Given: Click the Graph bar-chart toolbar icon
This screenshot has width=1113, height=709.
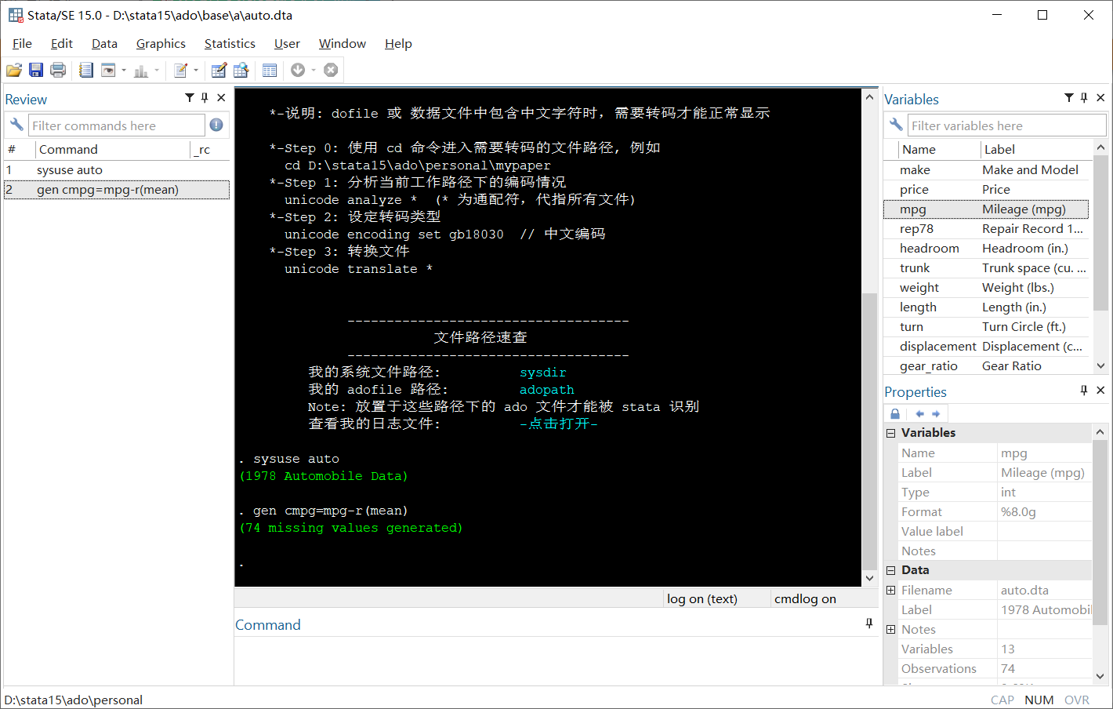Looking at the screenshot, I should click(141, 71).
